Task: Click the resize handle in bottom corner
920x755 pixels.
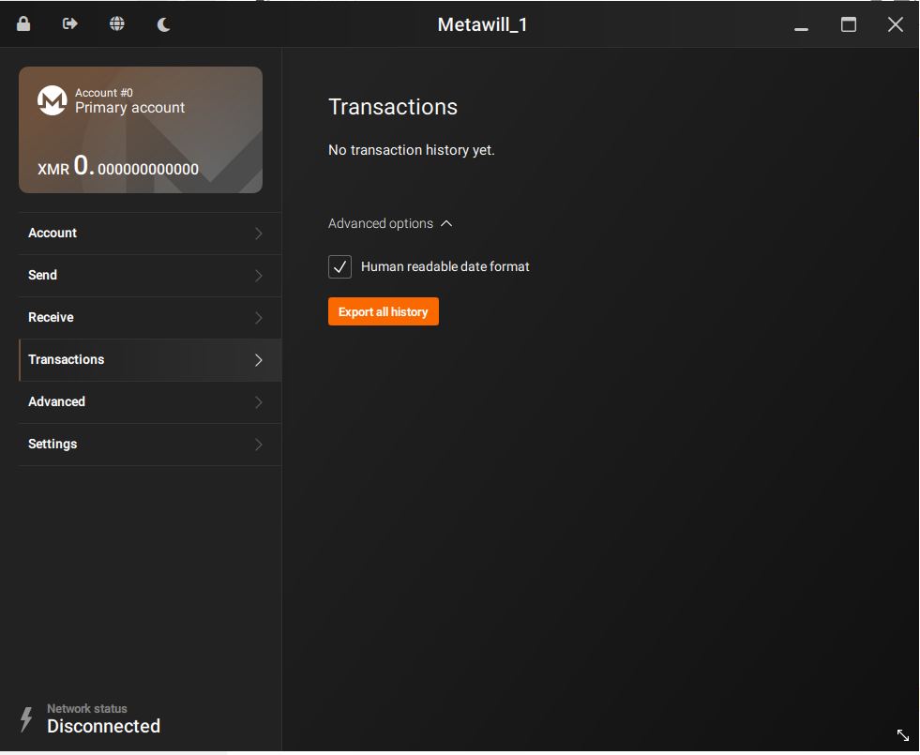Action: (902, 735)
